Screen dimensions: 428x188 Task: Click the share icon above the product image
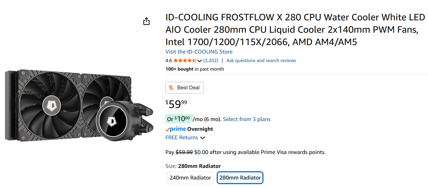146,21
